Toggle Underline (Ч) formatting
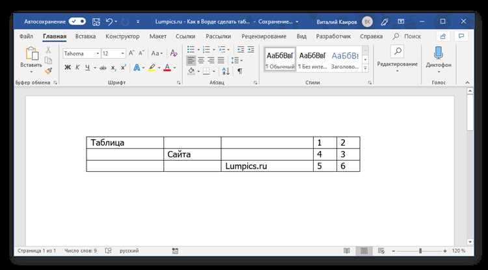This screenshot has height=270, width=488. [x=87, y=68]
